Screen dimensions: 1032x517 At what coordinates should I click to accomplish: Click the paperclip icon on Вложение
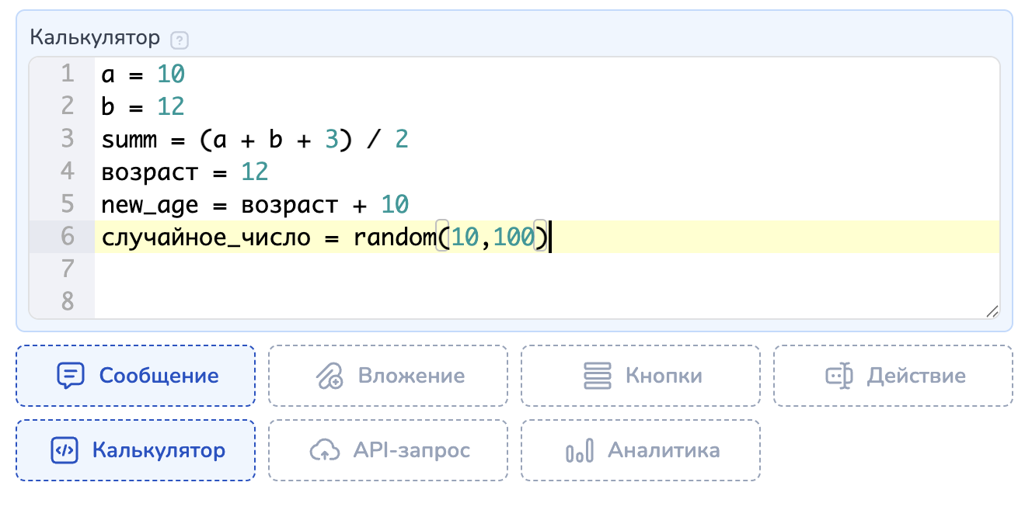(329, 376)
